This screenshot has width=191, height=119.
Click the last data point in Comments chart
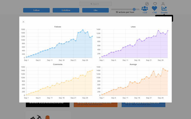coord(92,70)
